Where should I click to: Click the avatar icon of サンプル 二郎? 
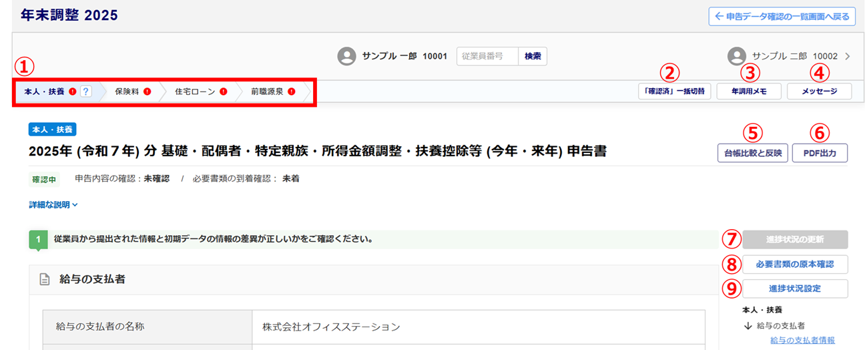(737, 57)
